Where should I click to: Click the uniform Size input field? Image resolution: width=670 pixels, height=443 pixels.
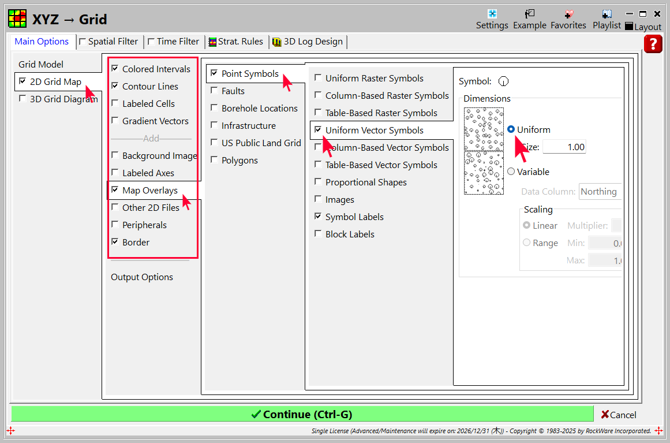564,147
